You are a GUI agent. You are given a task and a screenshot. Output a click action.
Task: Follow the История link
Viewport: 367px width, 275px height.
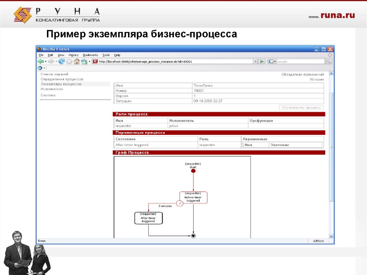tap(317, 79)
